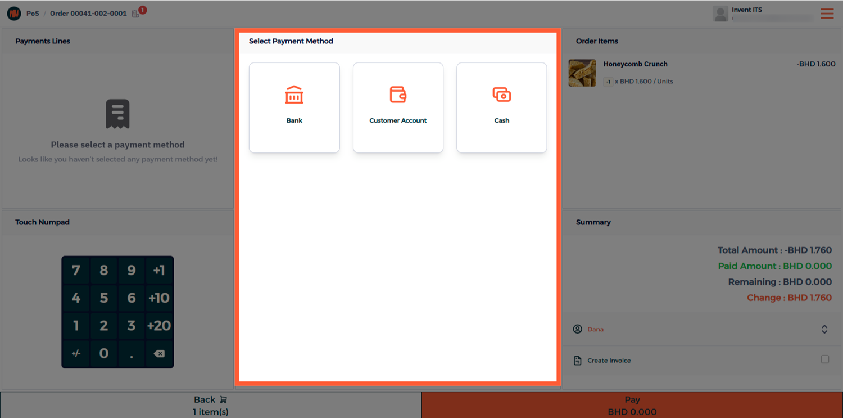Open Order 00041-002-0001 breadcrumb
This screenshot has height=418, width=843.
tap(88, 14)
